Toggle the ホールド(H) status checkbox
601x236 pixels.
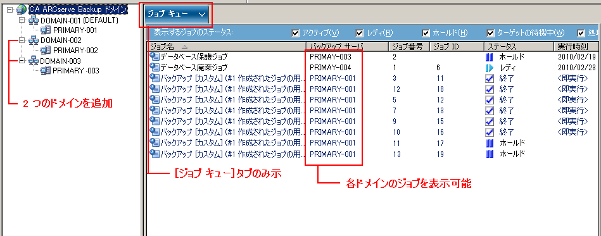click(426, 34)
